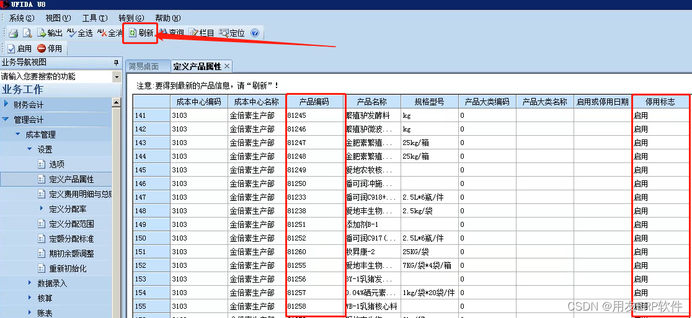This screenshot has height=318, width=692.
Task: Expand the 核算 node
Action: [30, 298]
